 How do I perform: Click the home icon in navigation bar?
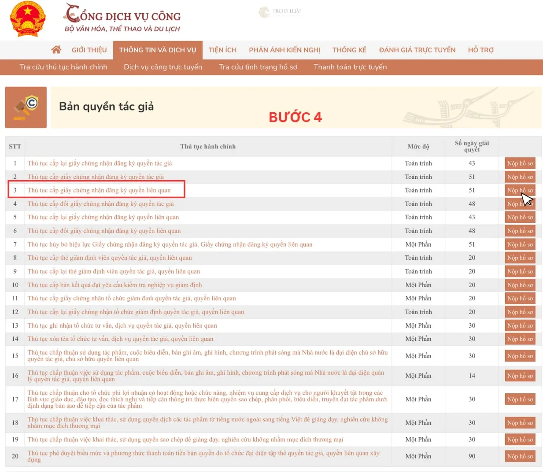tap(56, 50)
